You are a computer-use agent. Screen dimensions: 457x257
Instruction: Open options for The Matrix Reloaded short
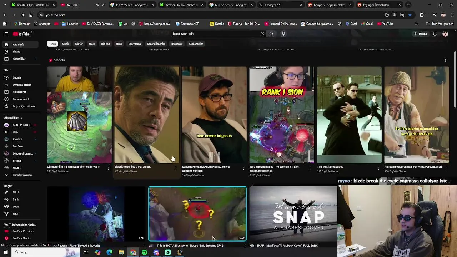coord(378,168)
